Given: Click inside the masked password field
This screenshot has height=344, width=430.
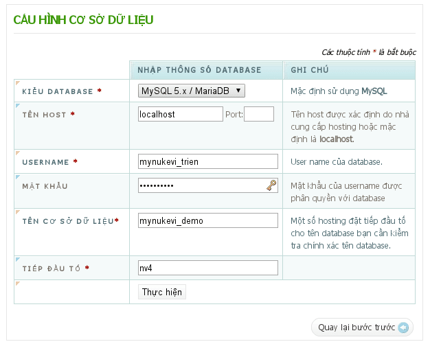Looking at the screenshot, I should click(x=201, y=185).
